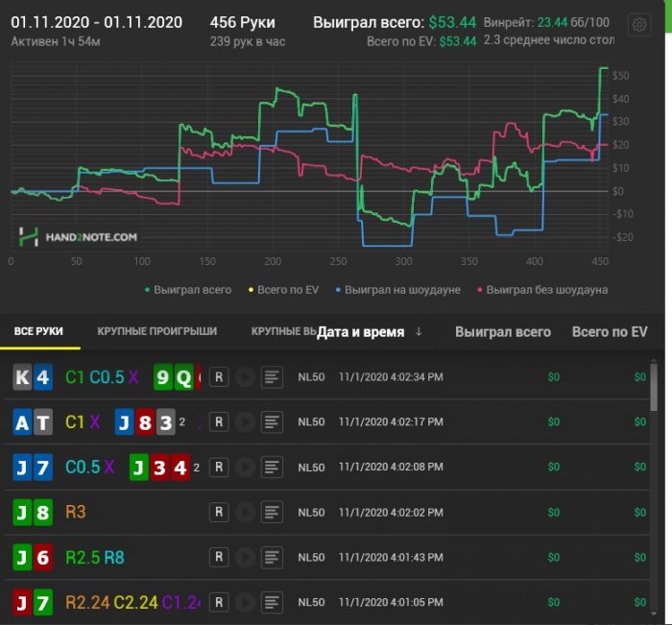Play the replay of the K4 hand
The height and width of the screenshot is (625, 672).
pyautogui.click(x=245, y=377)
